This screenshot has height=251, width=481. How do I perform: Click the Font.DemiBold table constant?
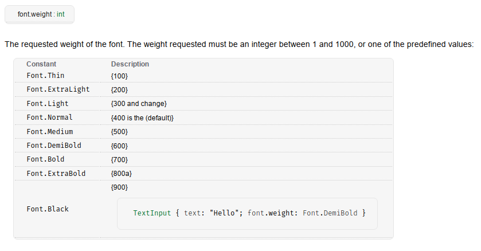(54, 145)
